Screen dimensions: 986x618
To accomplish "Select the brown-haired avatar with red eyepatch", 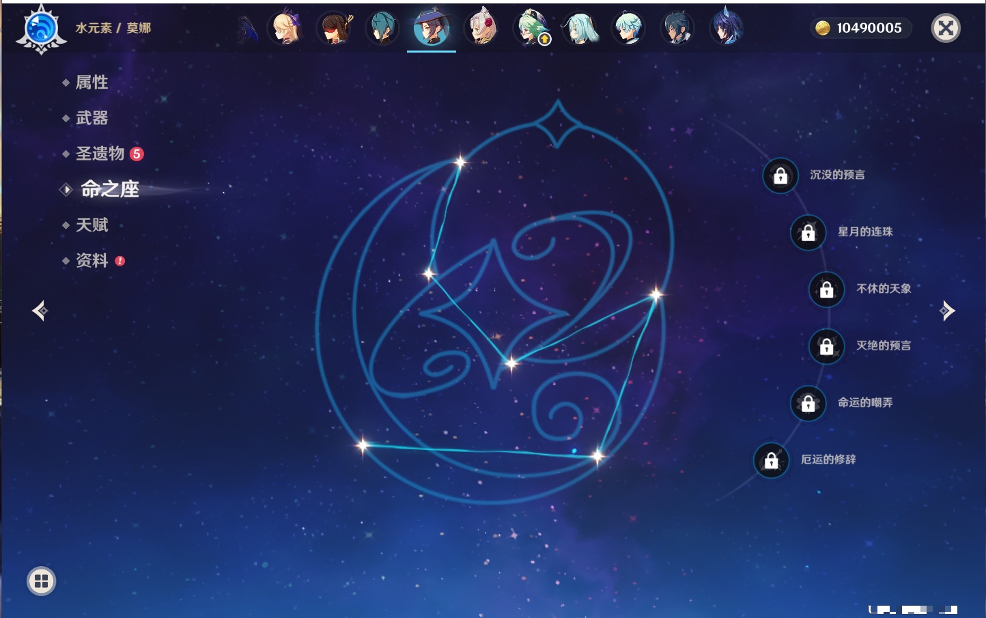I will [x=335, y=29].
